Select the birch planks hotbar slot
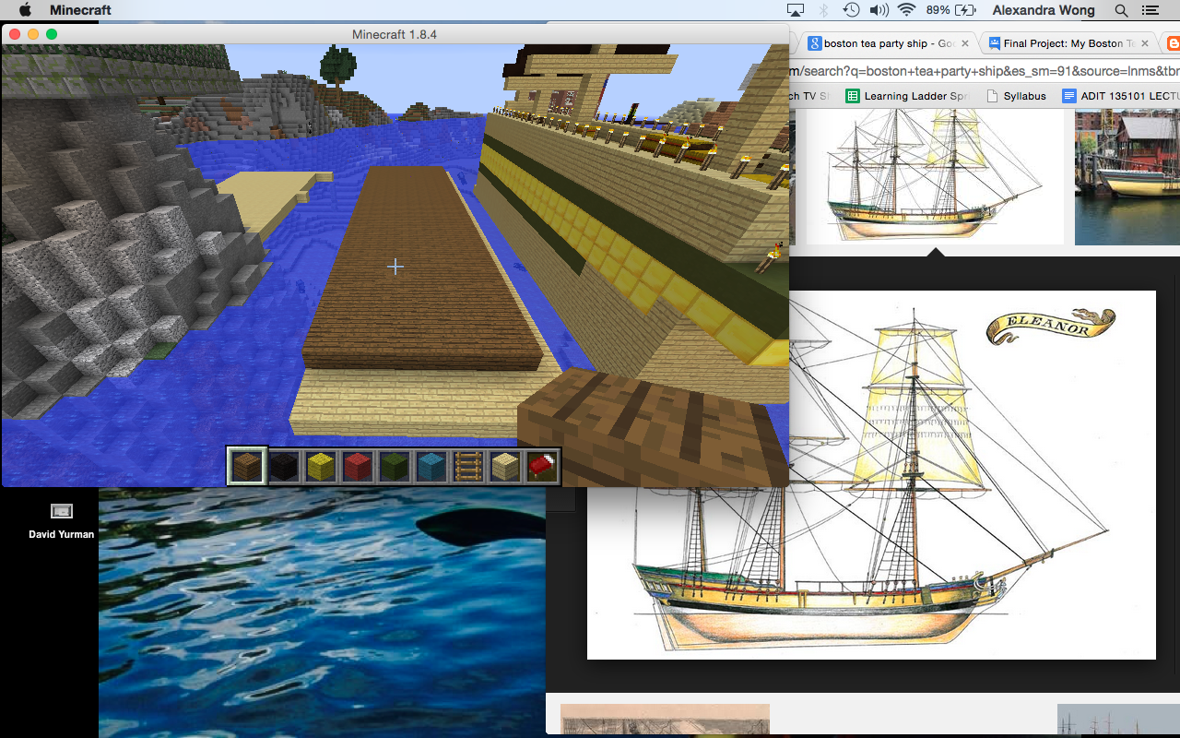The width and height of the screenshot is (1180, 738). click(505, 467)
